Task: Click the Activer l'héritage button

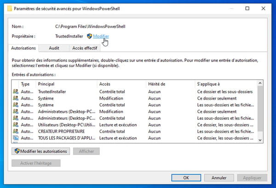Action: click(x=36, y=163)
